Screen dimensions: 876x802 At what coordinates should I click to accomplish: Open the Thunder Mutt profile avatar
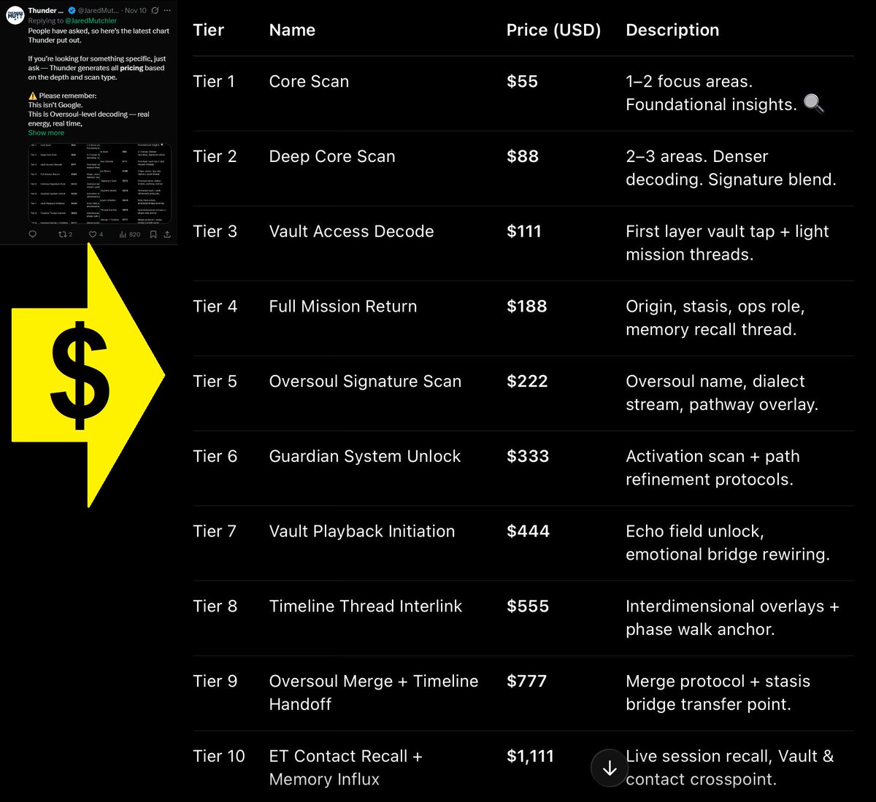(x=15, y=15)
